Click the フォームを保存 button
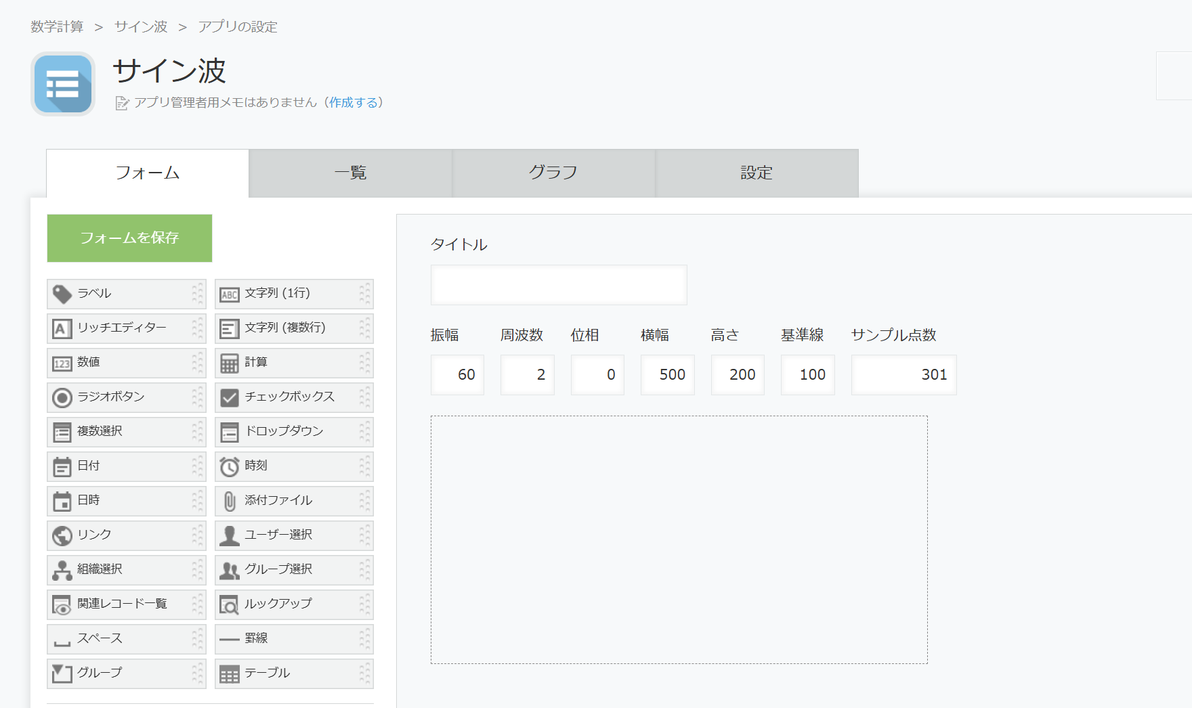Viewport: 1192px width, 708px height. tap(129, 238)
